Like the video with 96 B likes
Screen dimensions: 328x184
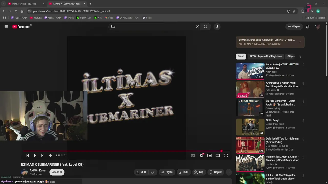(x=141, y=172)
